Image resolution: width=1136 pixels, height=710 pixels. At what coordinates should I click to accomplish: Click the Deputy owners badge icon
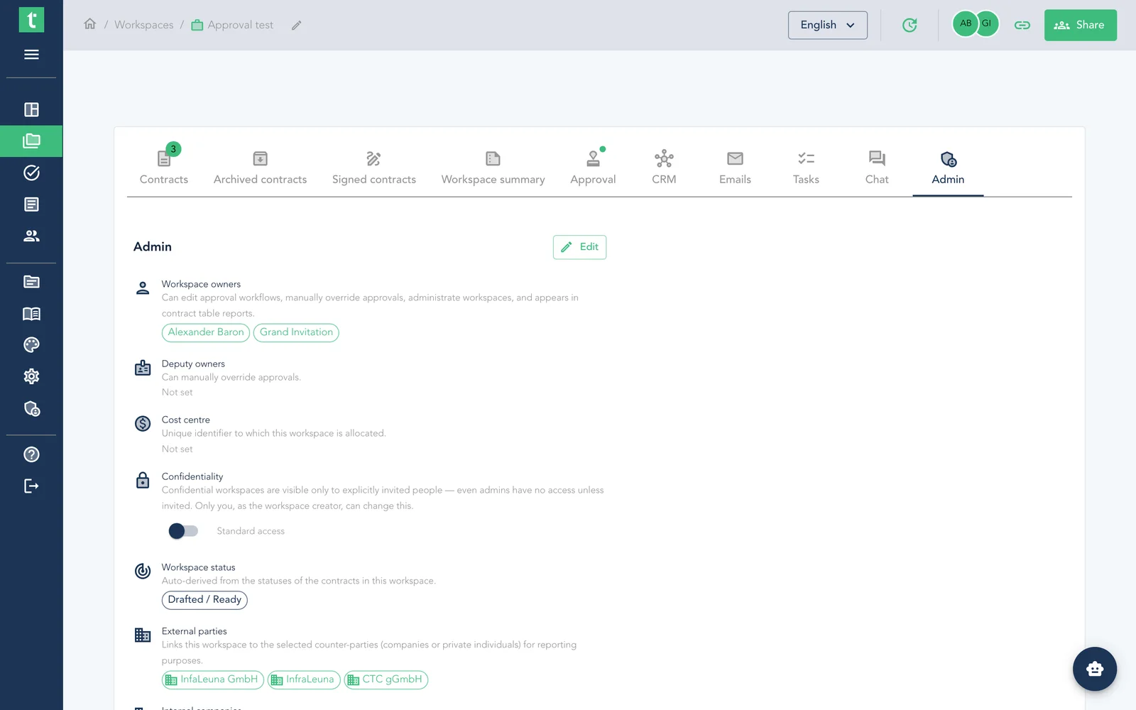tap(143, 368)
